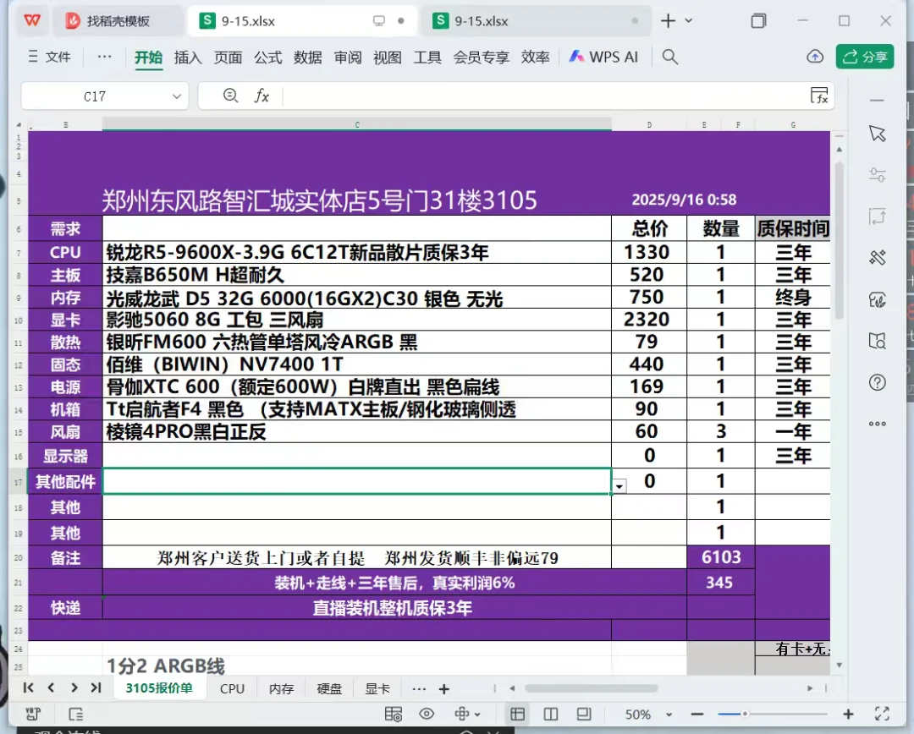Image resolution: width=914 pixels, height=734 pixels.
Task: Add a new sheet with plus
Action: [444, 689]
